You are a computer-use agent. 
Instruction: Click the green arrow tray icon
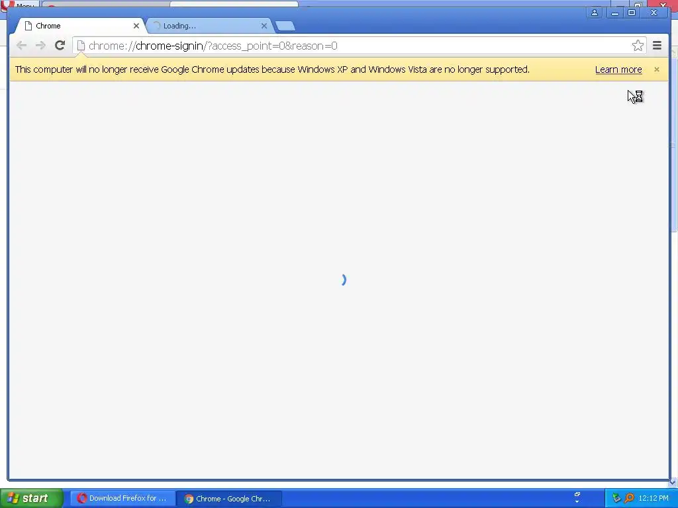click(616, 498)
